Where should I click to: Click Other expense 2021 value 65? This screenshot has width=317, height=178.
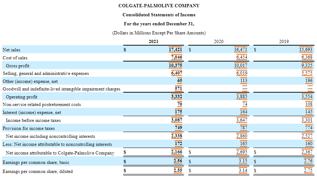pyautogui.click(x=180, y=81)
